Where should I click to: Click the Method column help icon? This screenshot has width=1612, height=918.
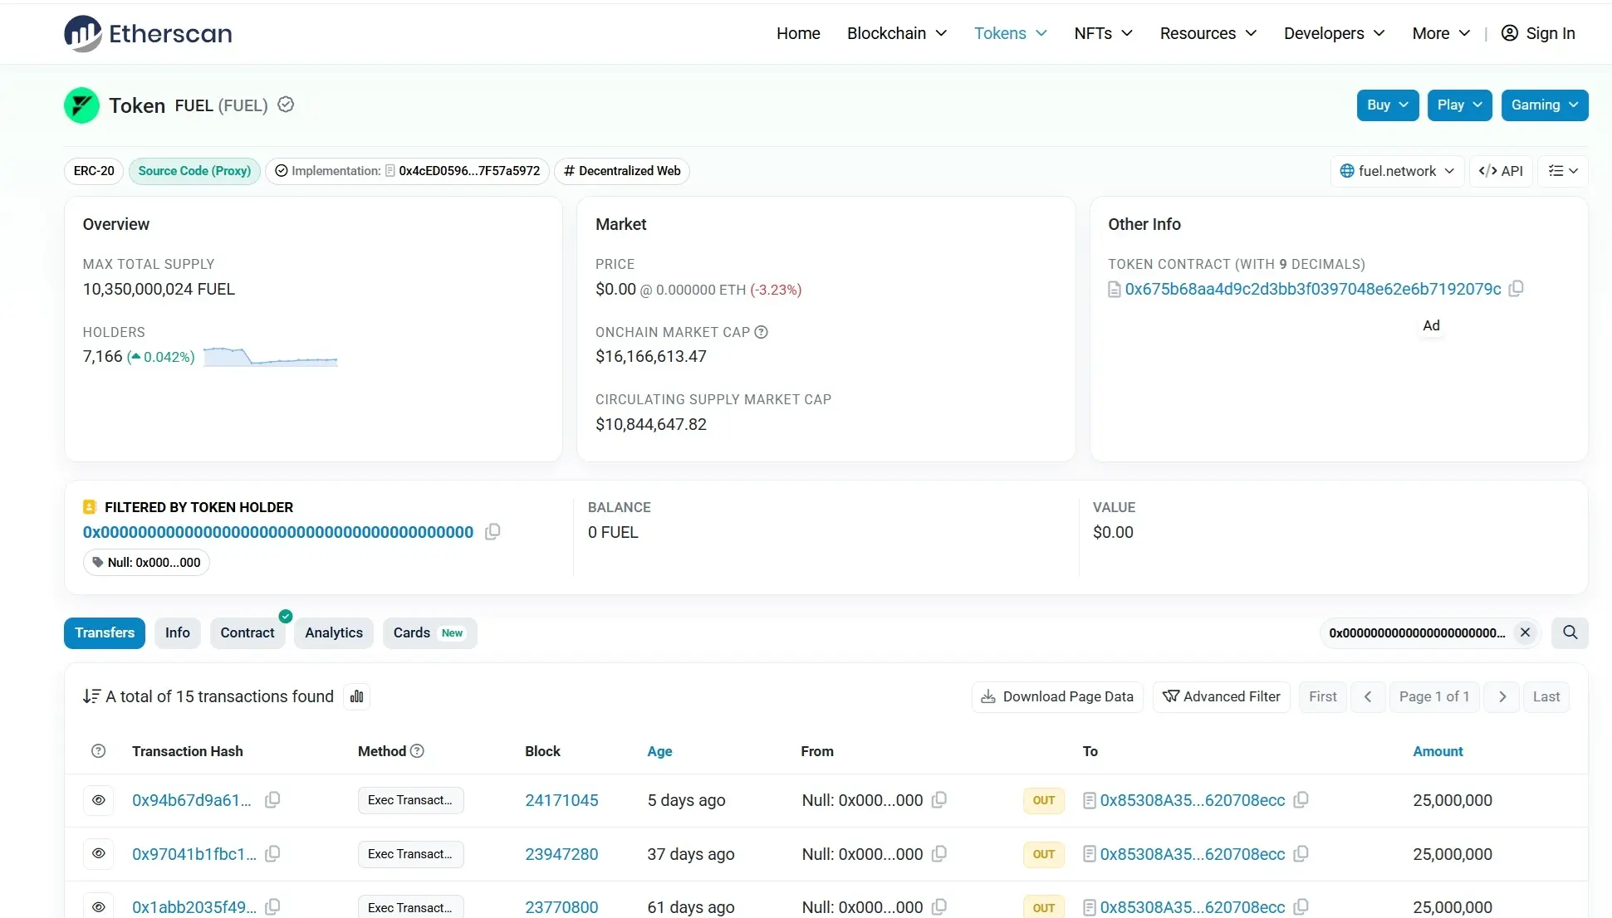(418, 751)
